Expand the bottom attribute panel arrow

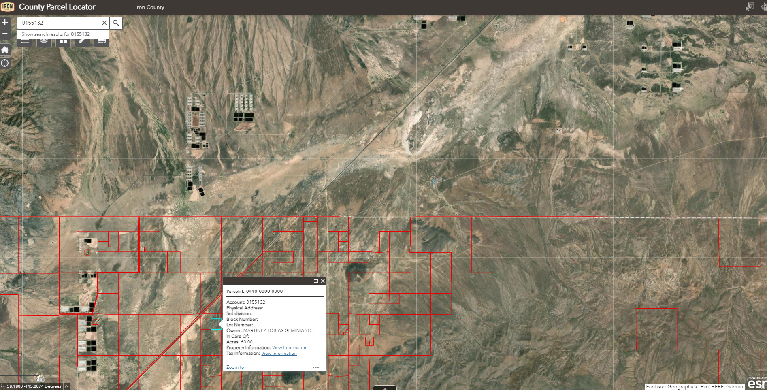tap(385, 388)
